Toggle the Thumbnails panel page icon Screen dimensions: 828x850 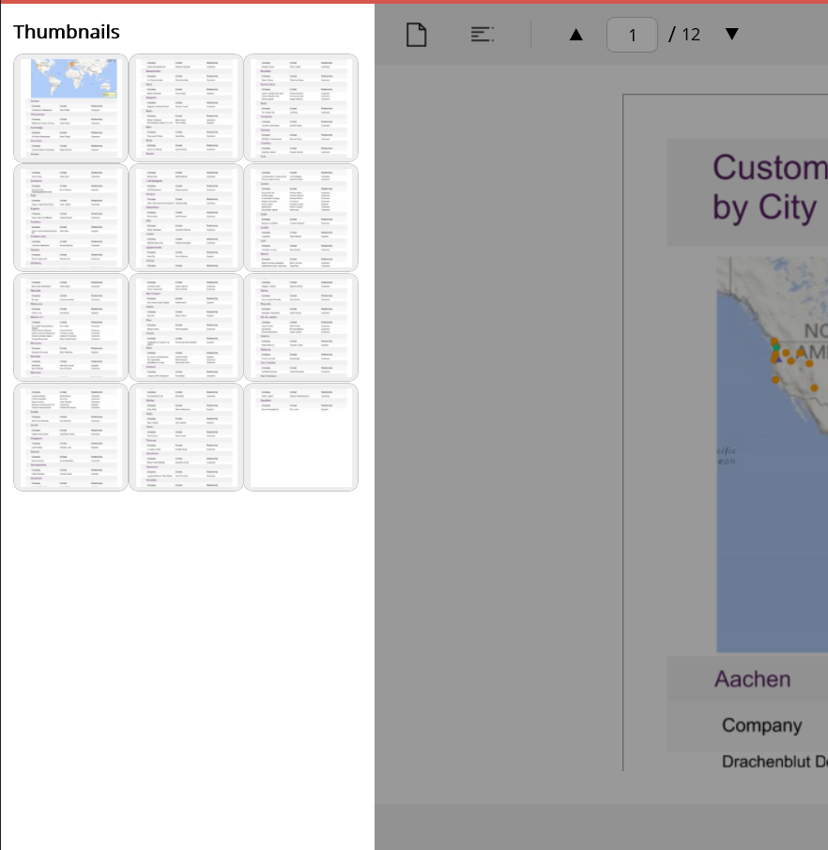pyautogui.click(x=416, y=35)
